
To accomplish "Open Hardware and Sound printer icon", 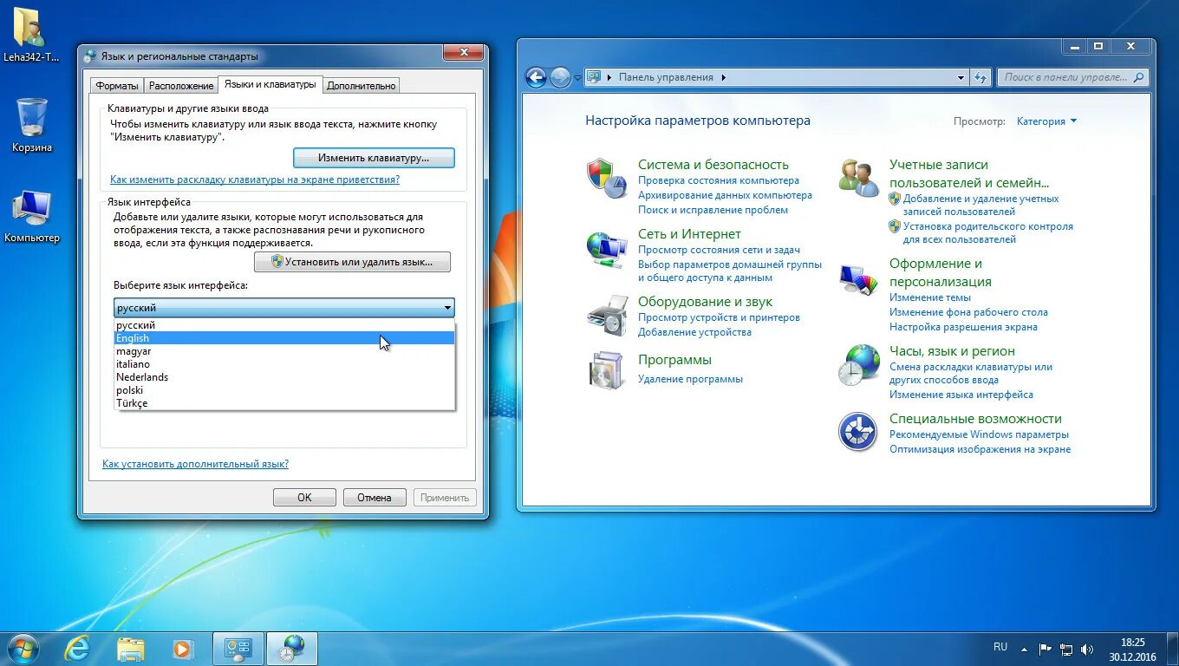I will pyautogui.click(x=606, y=315).
